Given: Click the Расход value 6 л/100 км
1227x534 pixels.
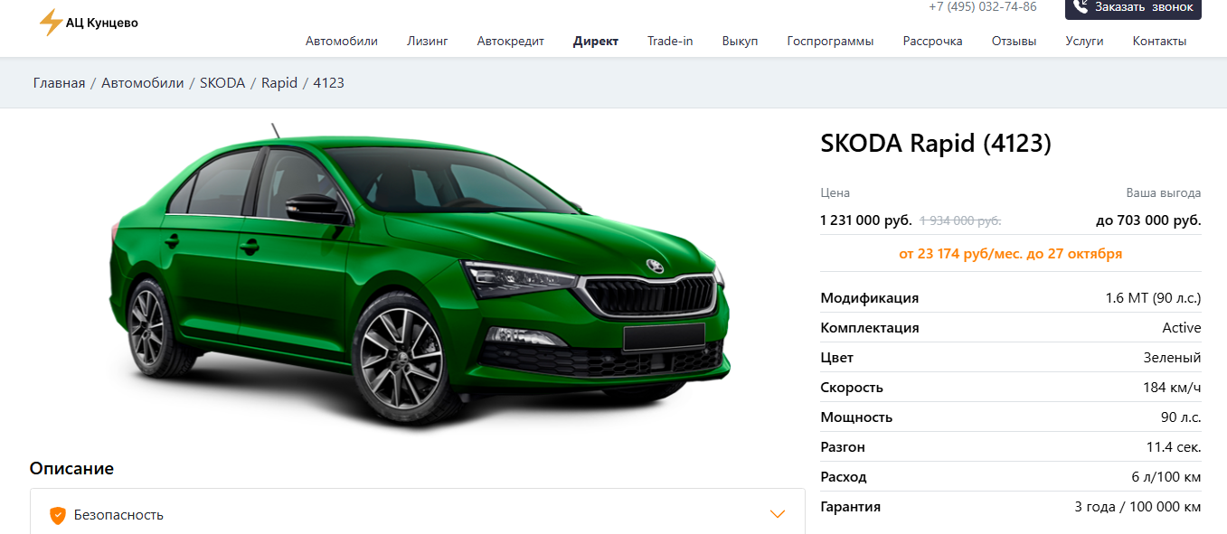Looking at the screenshot, I should click(1166, 477).
